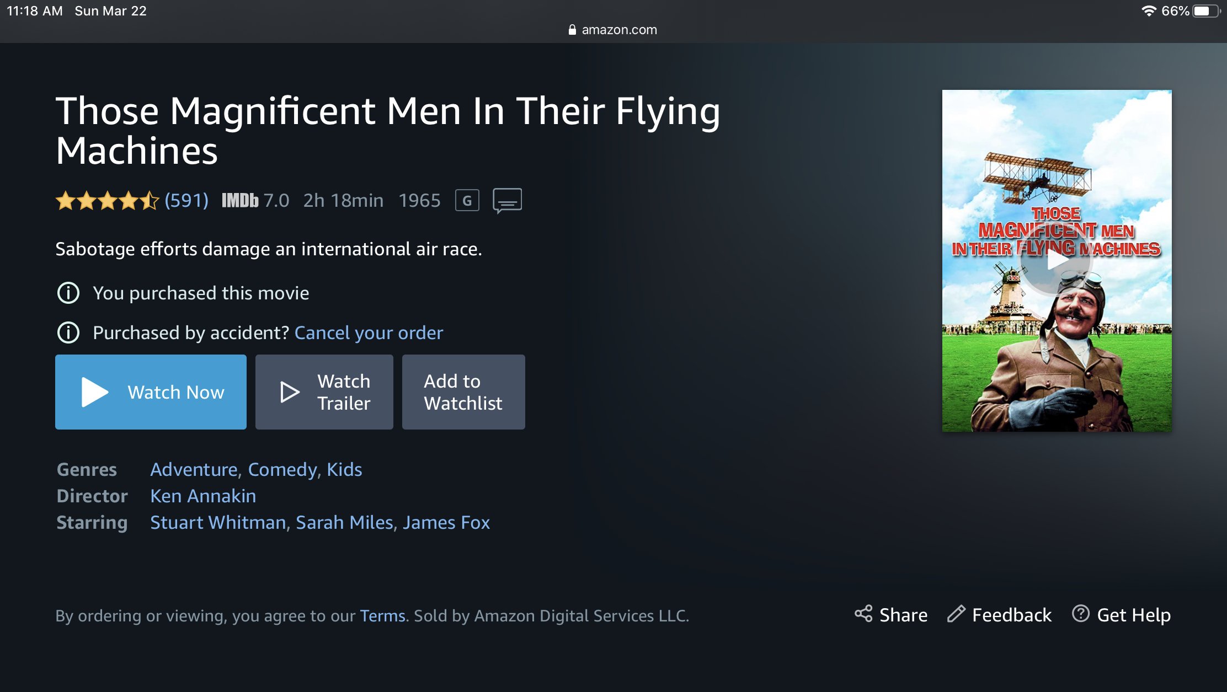Click the info icon beside Purchased by accident
1227x692 pixels.
click(x=68, y=332)
